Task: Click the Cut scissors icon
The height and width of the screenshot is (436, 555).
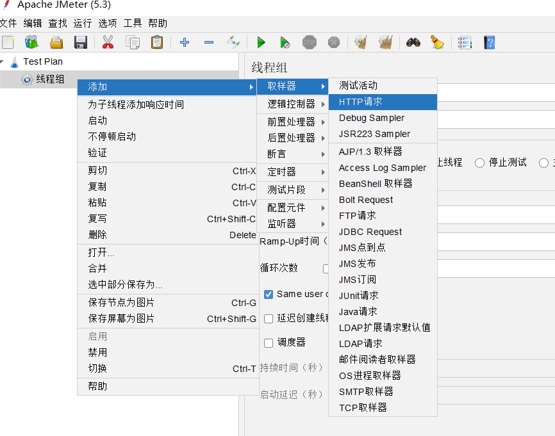Action: click(x=108, y=42)
